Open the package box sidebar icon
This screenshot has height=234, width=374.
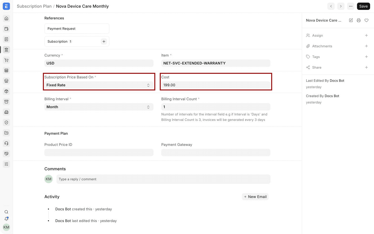6,91
